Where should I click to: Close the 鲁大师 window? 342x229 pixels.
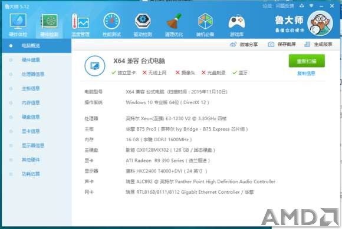point(332,6)
